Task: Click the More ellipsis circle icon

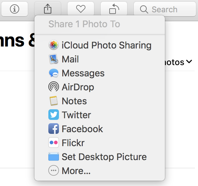Action: tap(54, 170)
